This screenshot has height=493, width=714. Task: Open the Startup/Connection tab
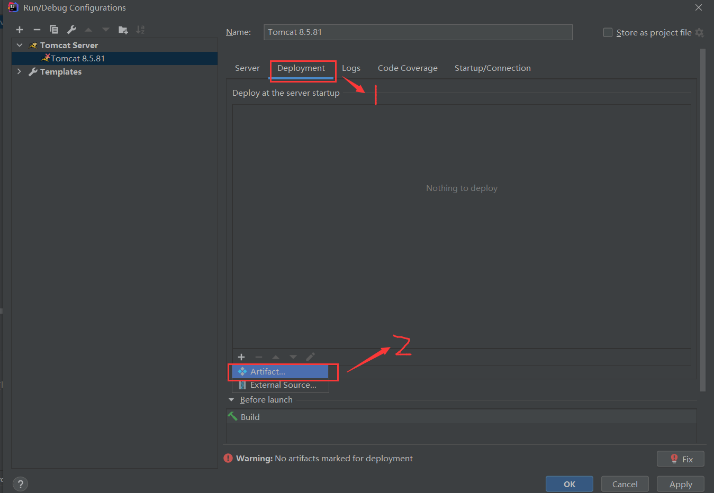492,68
